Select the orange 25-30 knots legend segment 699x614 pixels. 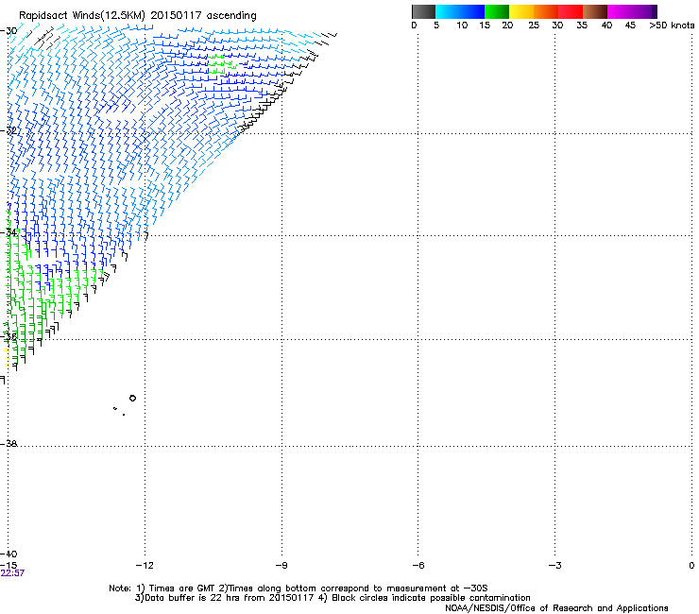point(546,11)
